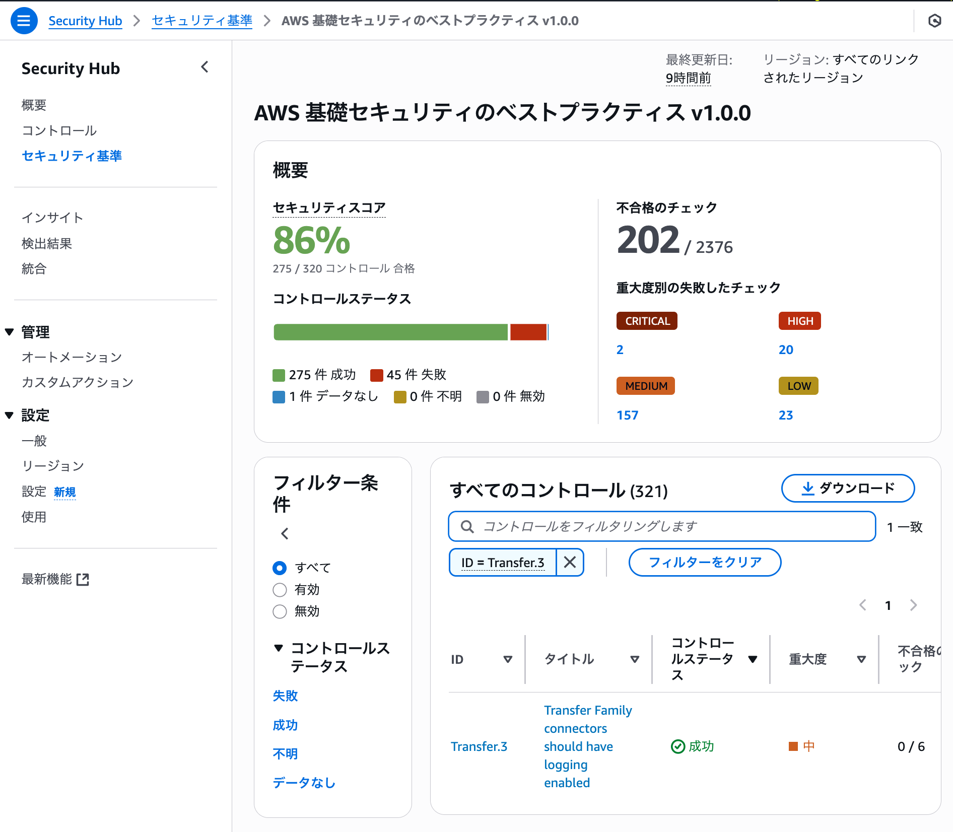Image resolution: width=953 pixels, height=832 pixels.
Task: Click the red failed segment of status bar
Action: [528, 332]
